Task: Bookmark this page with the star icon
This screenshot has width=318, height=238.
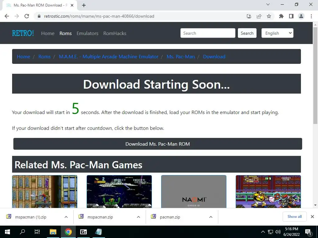Action: coord(269,16)
